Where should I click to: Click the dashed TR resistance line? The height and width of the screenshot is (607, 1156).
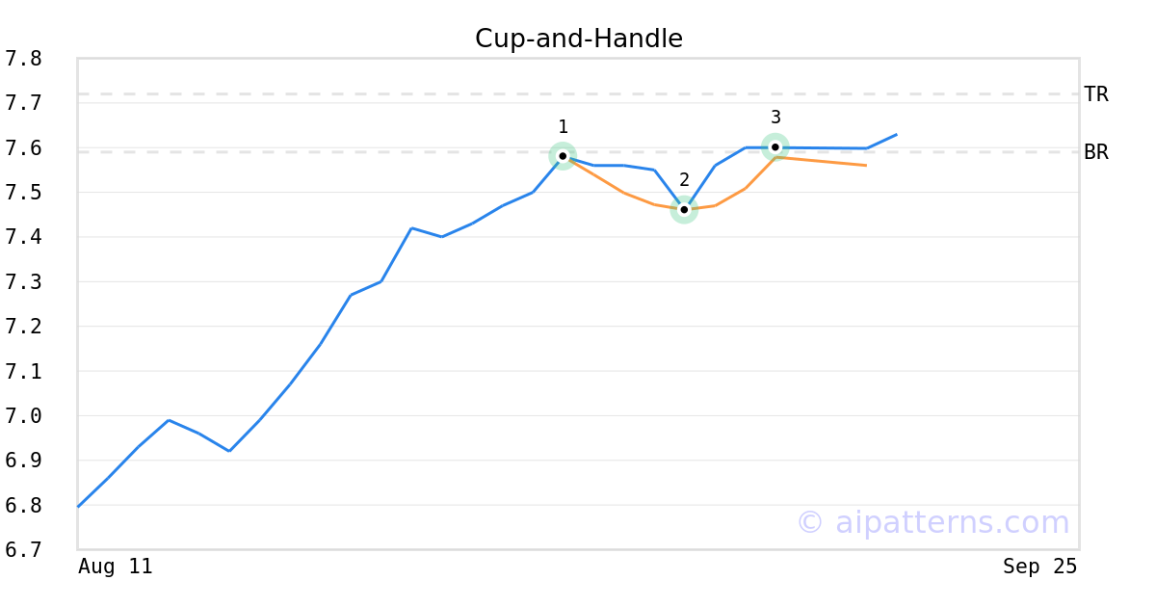pyautogui.click(x=578, y=94)
